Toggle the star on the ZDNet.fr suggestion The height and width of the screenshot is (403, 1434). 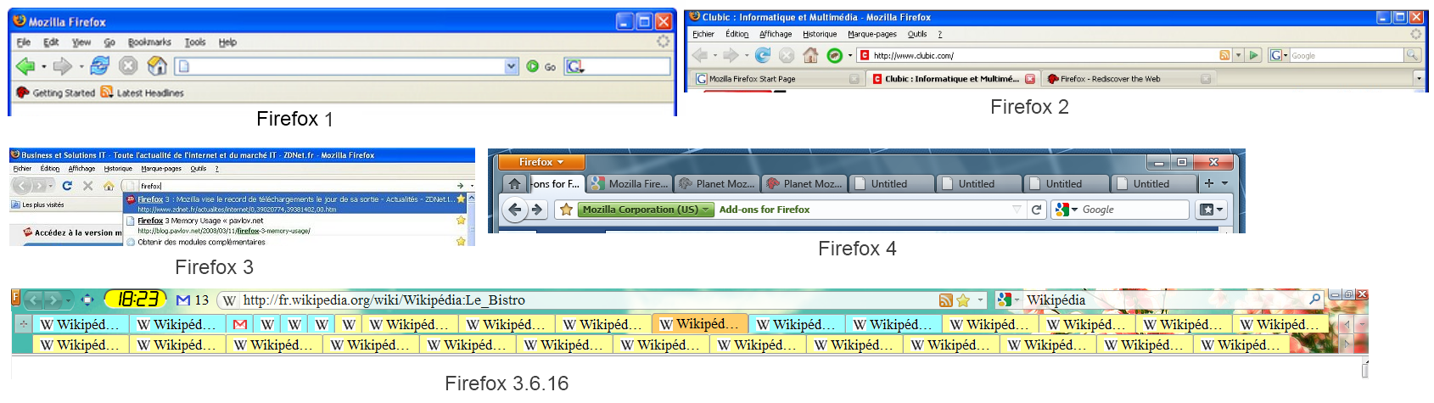[461, 199]
